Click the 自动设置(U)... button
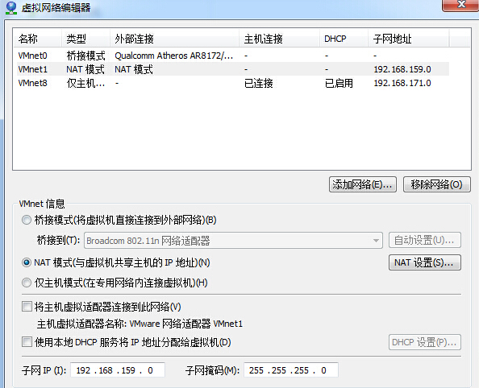479x388 pixels. pyautogui.click(x=425, y=240)
